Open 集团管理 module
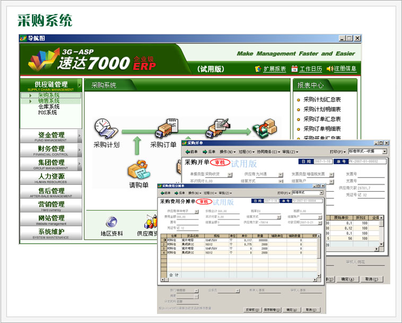402x323 pixels. click(x=51, y=164)
